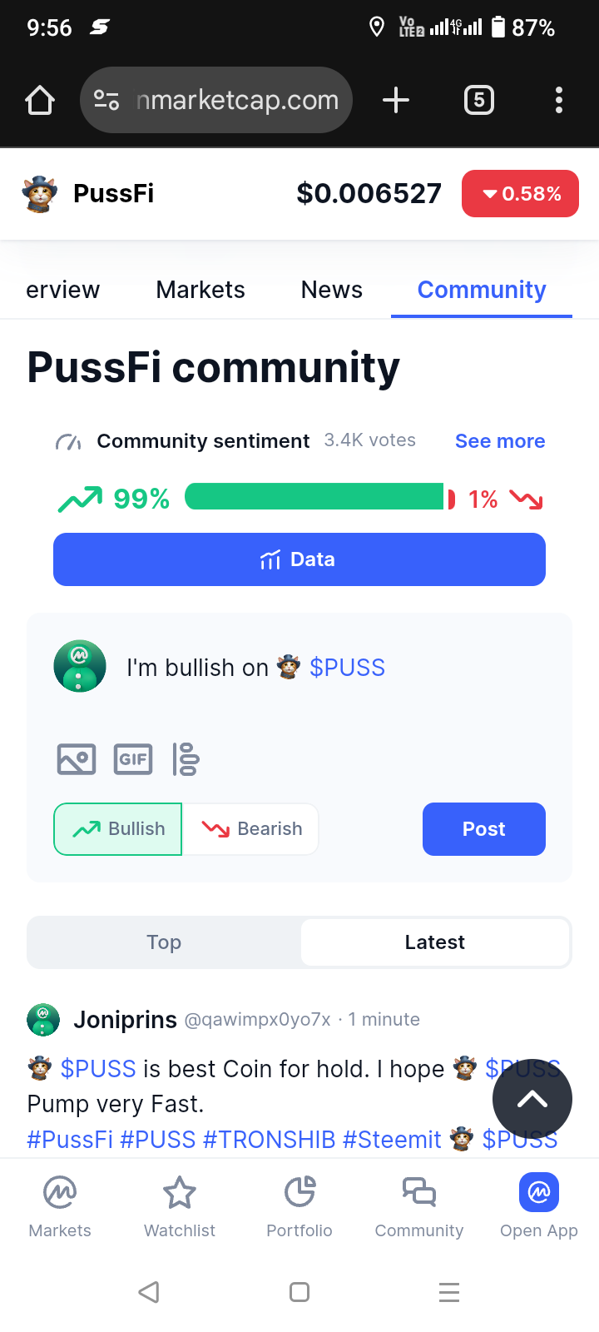The width and height of the screenshot is (599, 1332).
Task: Switch the feed to Top posts
Action: [164, 942]
